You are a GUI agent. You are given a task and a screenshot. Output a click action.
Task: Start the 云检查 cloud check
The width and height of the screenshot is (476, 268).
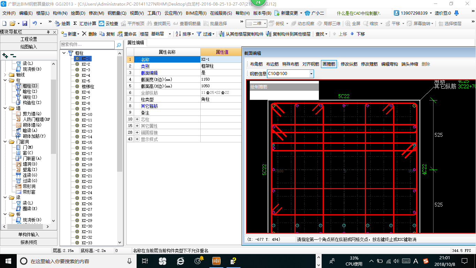108,23
